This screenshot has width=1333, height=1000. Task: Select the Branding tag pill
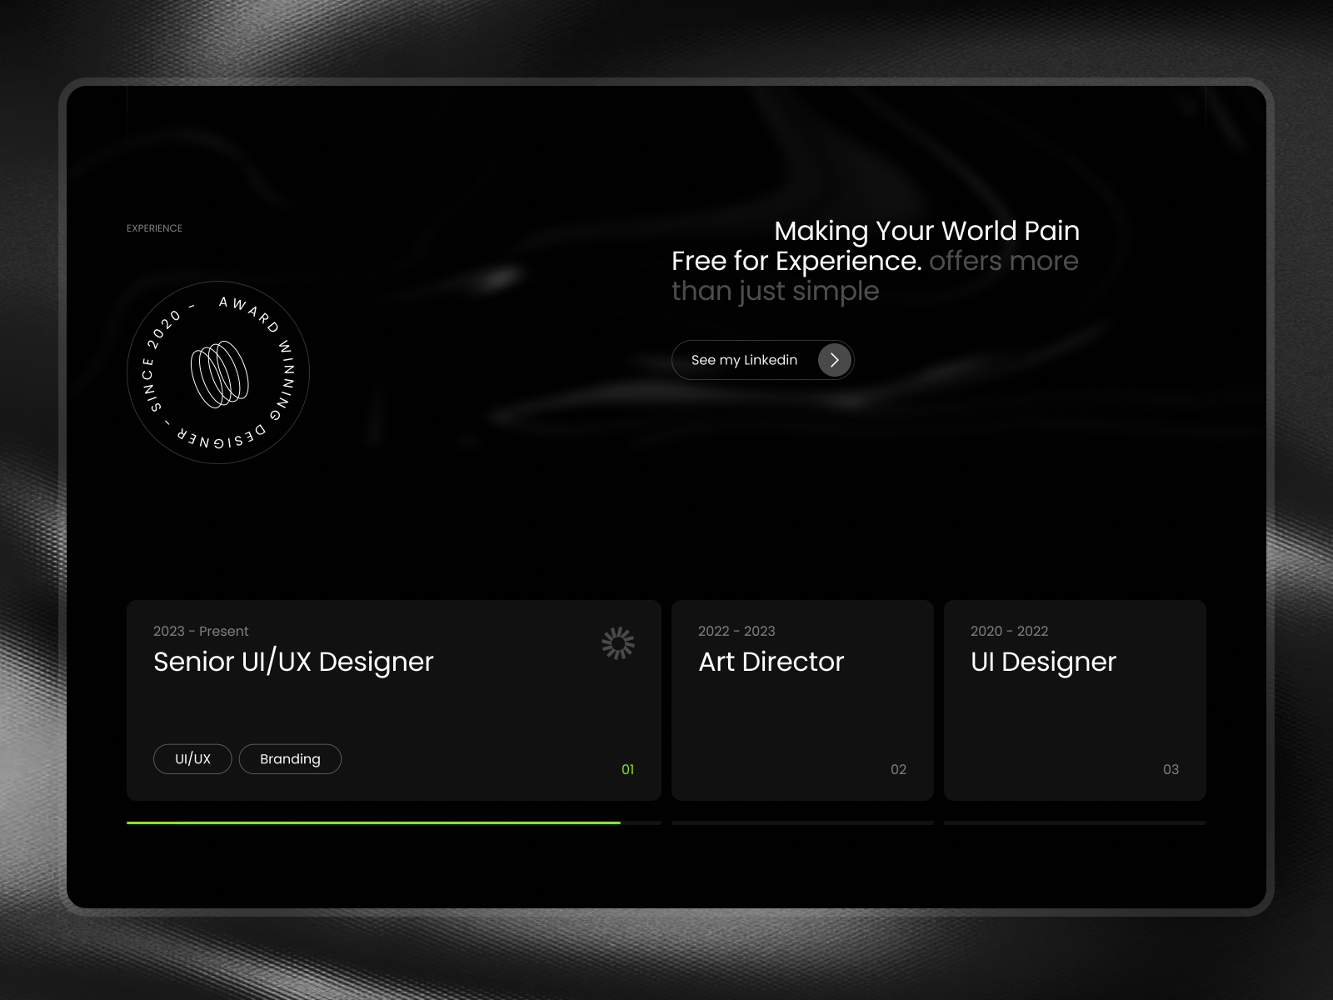[x=290, y=759]
